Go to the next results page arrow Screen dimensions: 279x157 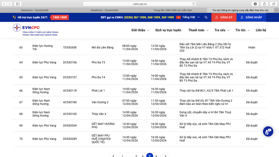click(165, 156)
